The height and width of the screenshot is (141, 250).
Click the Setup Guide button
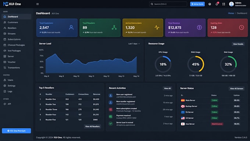197,4
